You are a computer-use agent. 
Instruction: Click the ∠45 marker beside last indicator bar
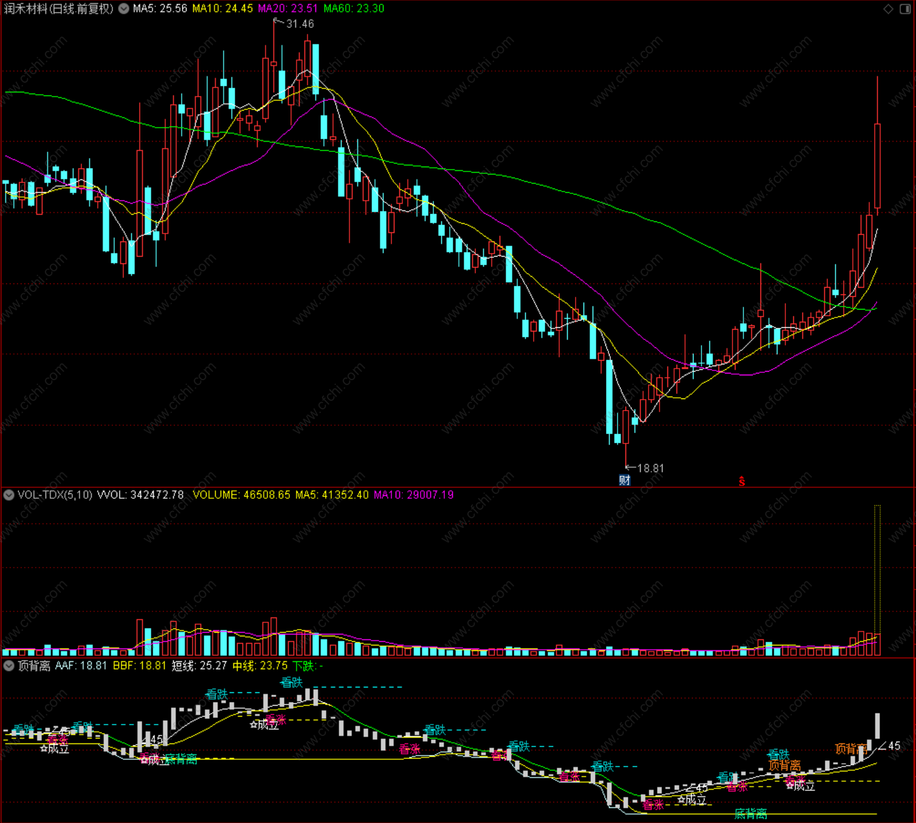(890, 746)
